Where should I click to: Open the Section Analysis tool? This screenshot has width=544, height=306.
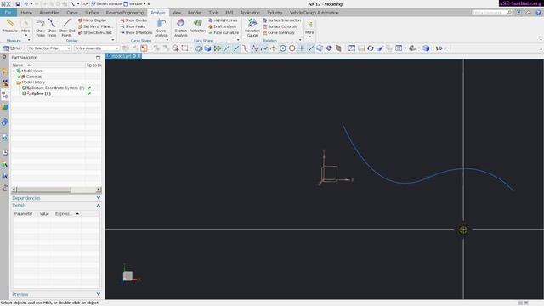pyautogui.click(x=180, y=28)
